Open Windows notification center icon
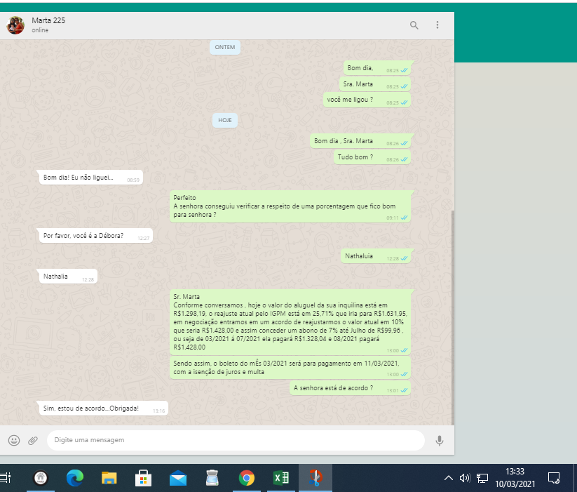577x492 pixels. (554, 478)
